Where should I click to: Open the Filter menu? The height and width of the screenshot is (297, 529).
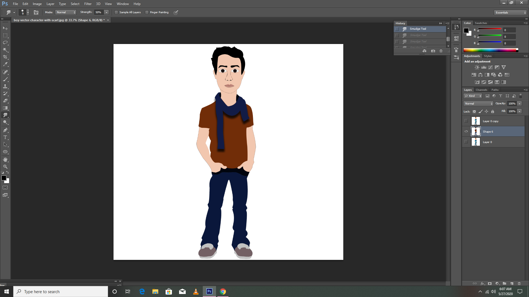[x=88, y=4]
